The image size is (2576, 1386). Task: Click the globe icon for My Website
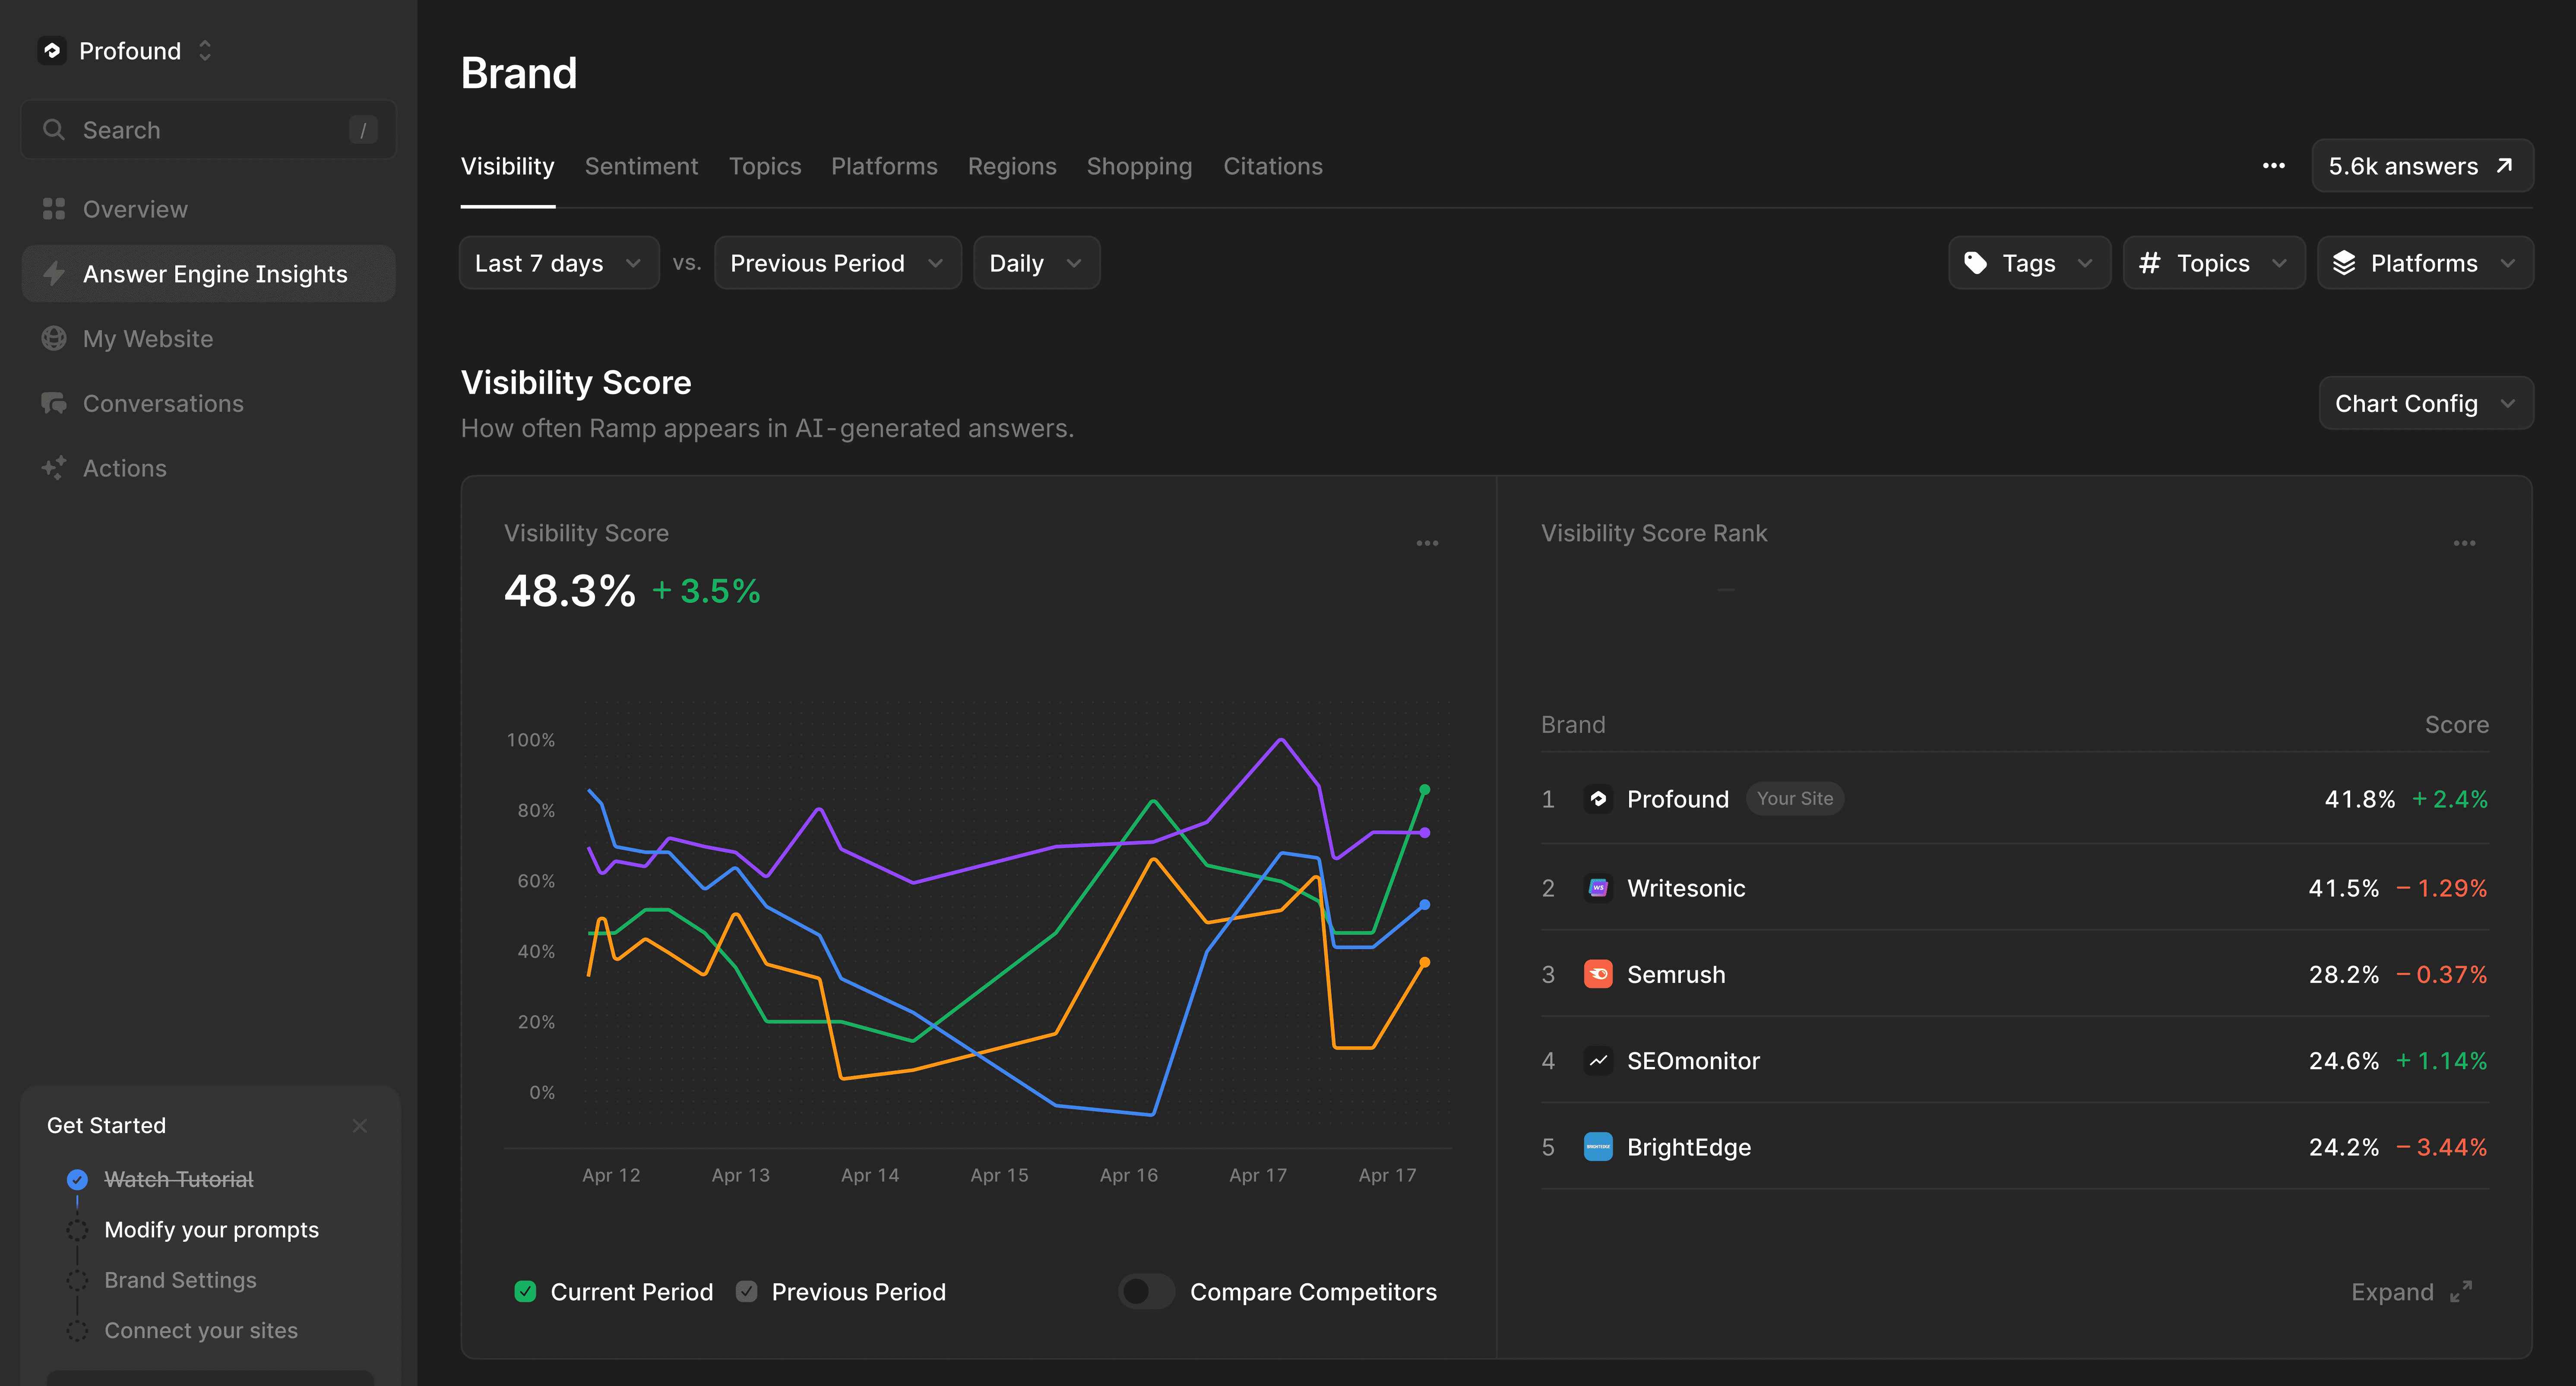(x=54, y=338)
